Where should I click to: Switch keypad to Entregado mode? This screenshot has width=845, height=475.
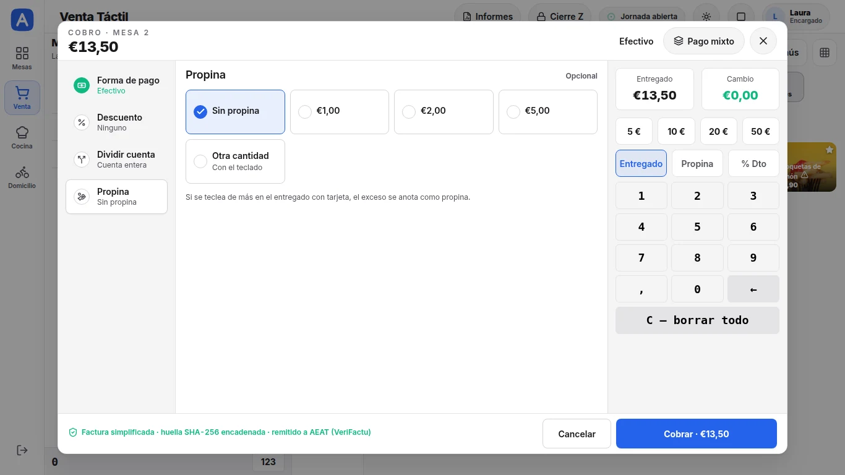pos(641,163)
